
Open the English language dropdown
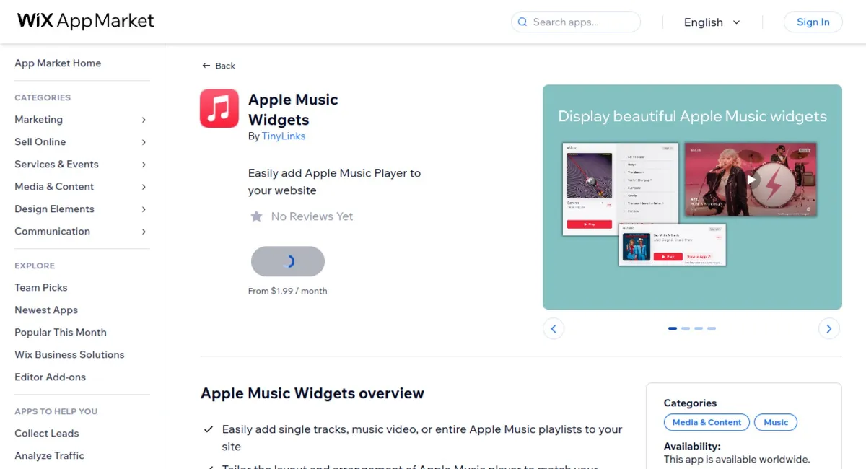pos(712,22)
